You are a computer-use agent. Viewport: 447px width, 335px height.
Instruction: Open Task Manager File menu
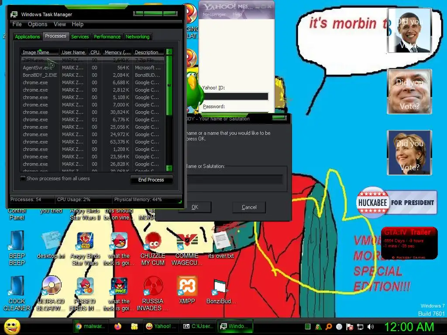coord(17,24)
